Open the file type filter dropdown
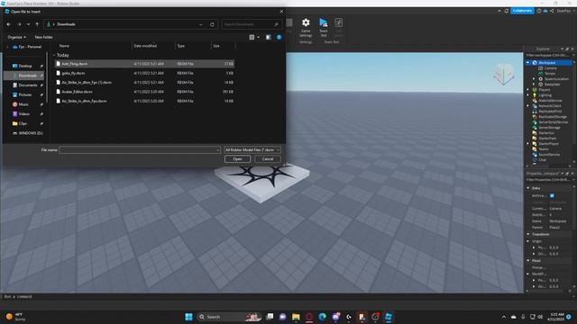577x324 pixels. point(252,150)
